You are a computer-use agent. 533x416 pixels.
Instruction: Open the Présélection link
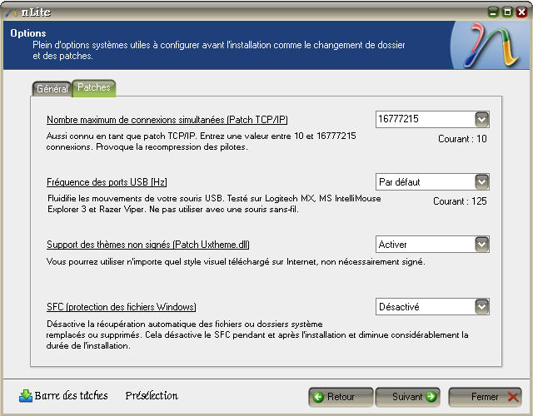152,396
